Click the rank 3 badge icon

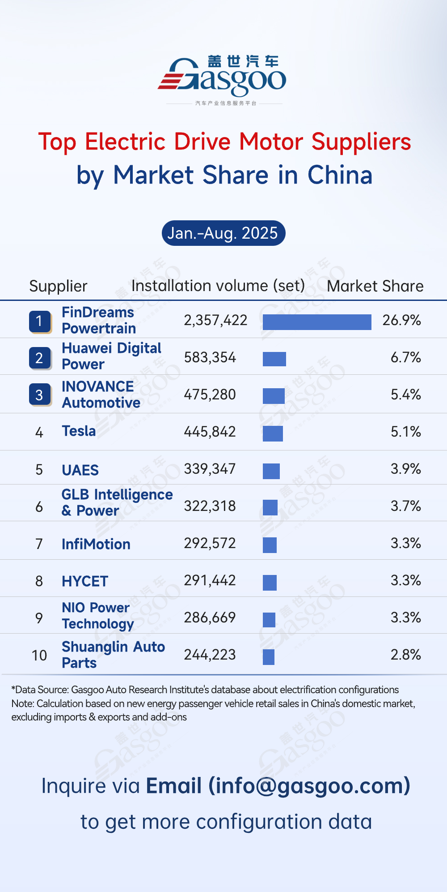(40, 395)
